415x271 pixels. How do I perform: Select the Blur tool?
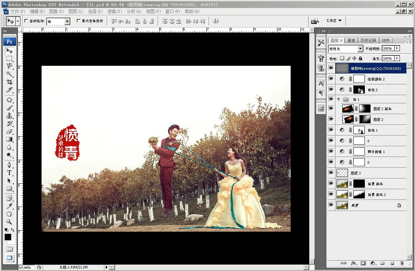(x=9, y=147)
